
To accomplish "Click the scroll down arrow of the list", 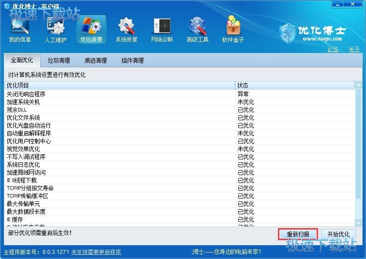I will pos(358,223).
